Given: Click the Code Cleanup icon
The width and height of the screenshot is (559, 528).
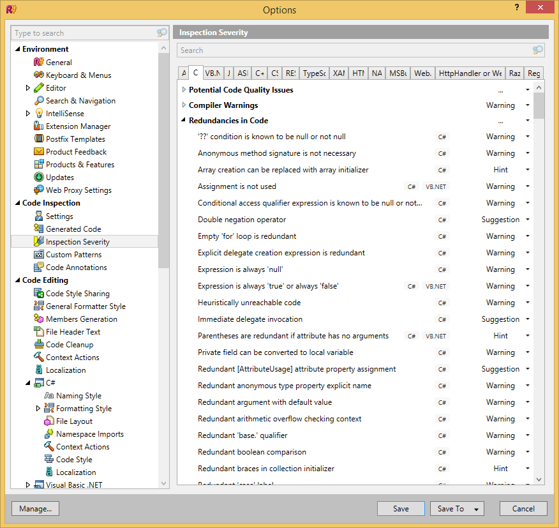Looking at the screenshot, I should point(38,345).
